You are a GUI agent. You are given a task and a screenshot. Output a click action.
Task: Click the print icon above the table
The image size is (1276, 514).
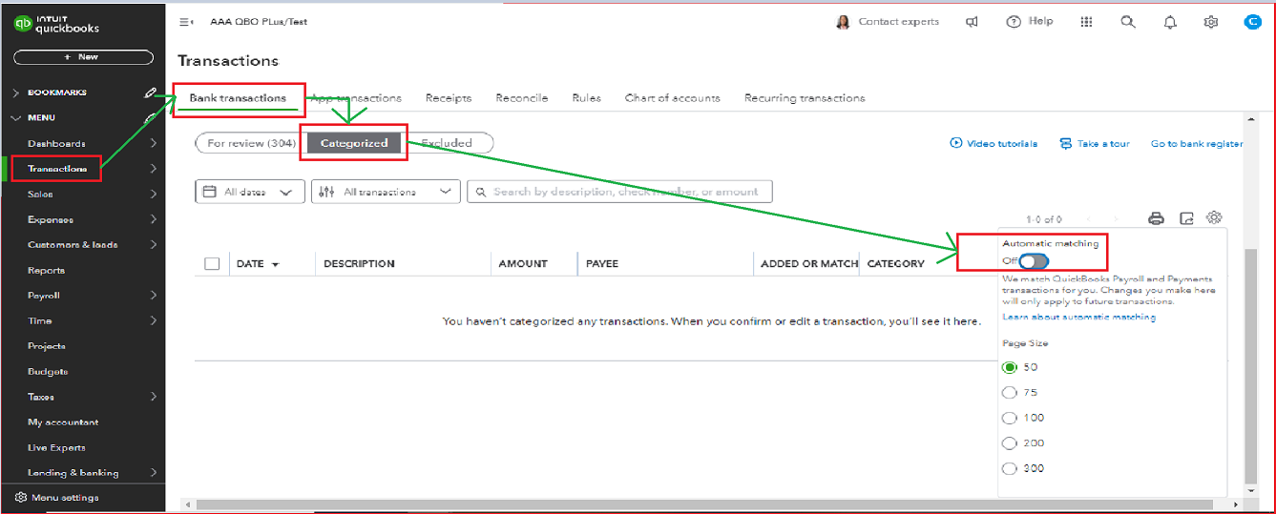coord(1156,218)
